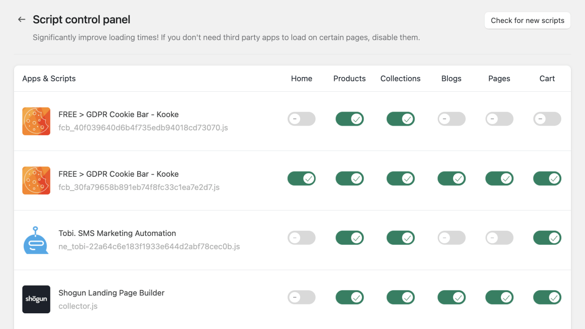The height and width of the screenshot is (329, 585).
Task: Click the Shogun logo icon
Action: click(36, 299)
